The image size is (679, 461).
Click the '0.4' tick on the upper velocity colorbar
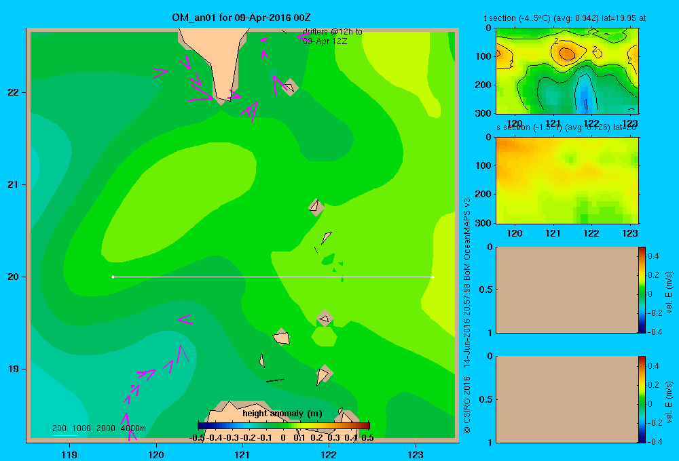point(653,256)
